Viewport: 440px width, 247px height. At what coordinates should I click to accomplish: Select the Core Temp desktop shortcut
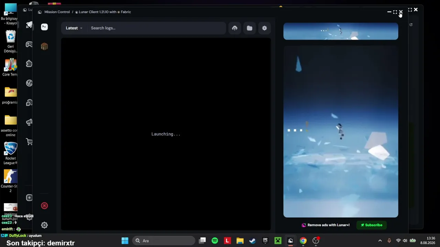coord(11,68)
